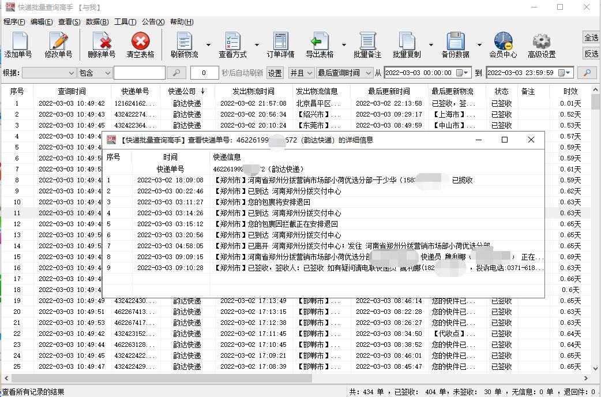The image size is (601, 397).
Task: Select row 22 with 【代收点】 update
Action: pos(296,334)
